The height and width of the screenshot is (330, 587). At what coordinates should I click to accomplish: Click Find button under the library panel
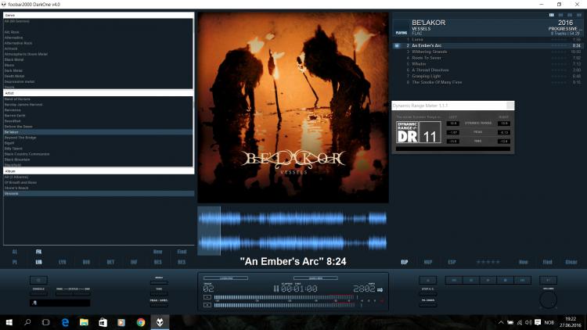point(182,252)
